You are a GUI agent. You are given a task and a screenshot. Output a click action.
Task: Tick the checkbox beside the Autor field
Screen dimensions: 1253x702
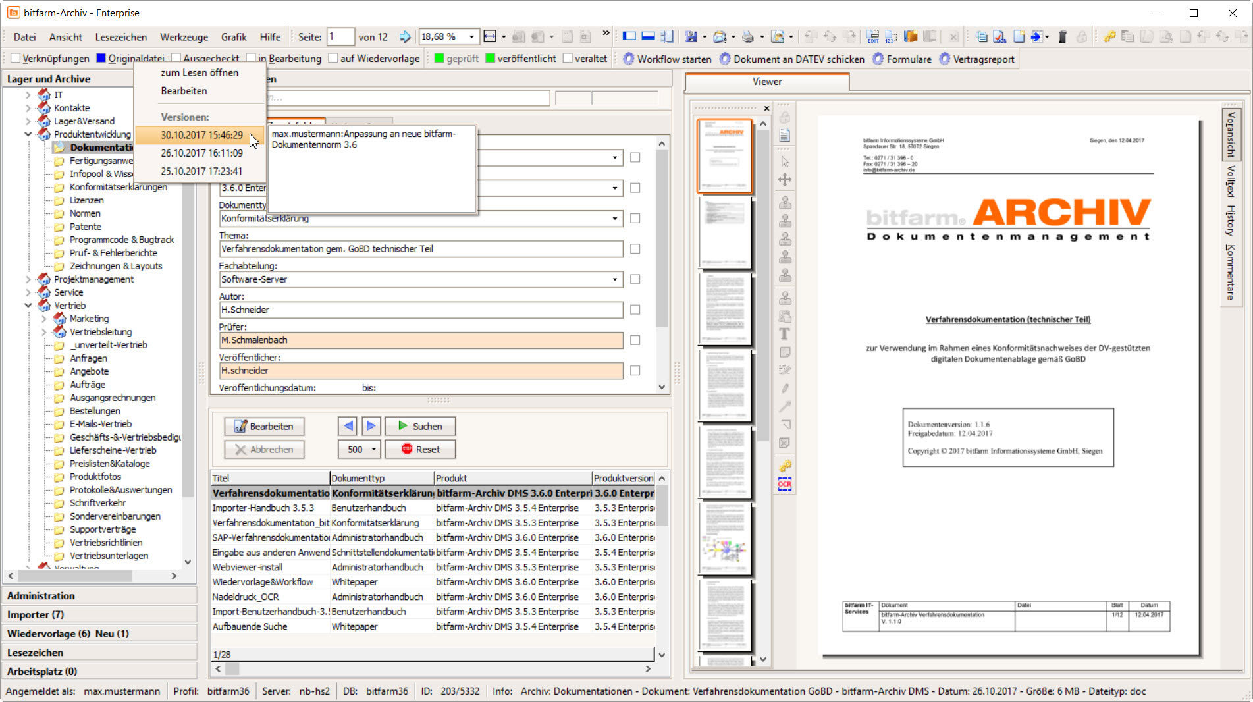click(x=635, y=310)
